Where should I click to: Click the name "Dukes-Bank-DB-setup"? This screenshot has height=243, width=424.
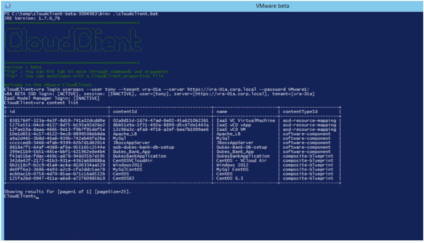pos(242,147)
